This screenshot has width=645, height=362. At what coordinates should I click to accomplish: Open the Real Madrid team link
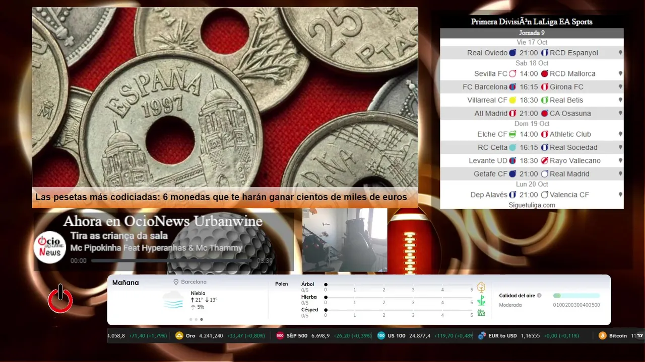(x=569, y=174)
